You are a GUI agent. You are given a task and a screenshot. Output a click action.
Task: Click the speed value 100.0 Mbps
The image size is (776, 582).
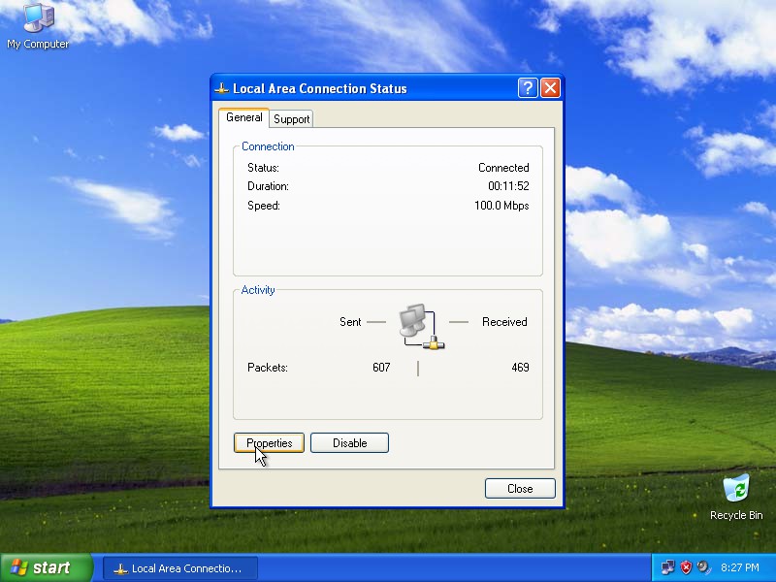pyautogui.click(x=501, y=206)
